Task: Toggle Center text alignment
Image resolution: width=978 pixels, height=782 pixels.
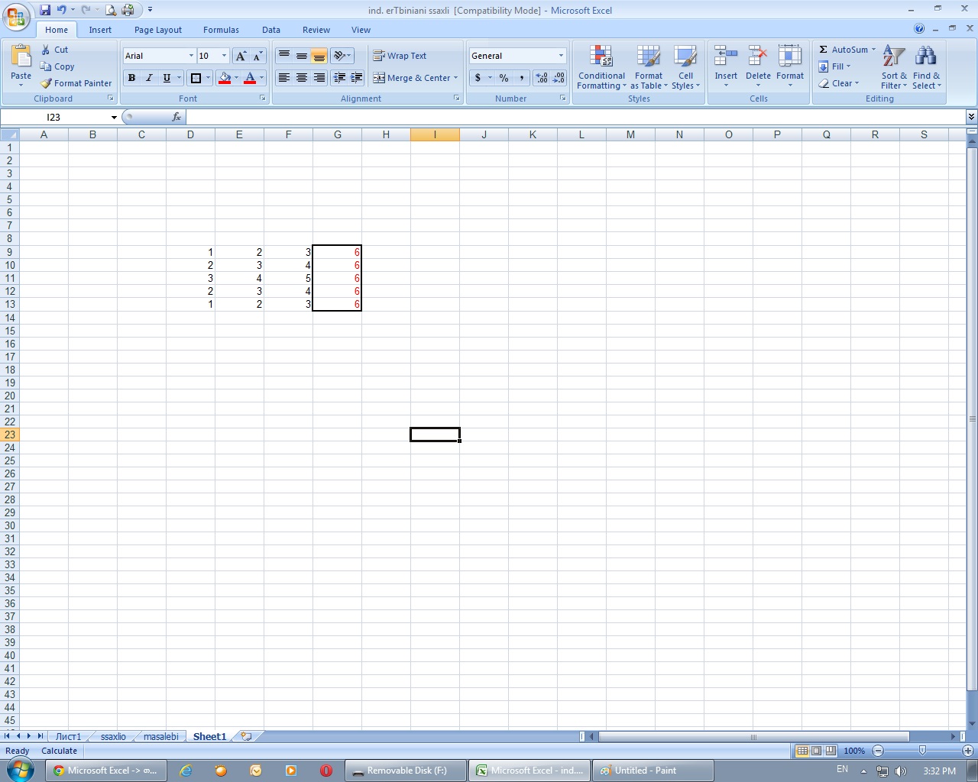Action: 302,78
